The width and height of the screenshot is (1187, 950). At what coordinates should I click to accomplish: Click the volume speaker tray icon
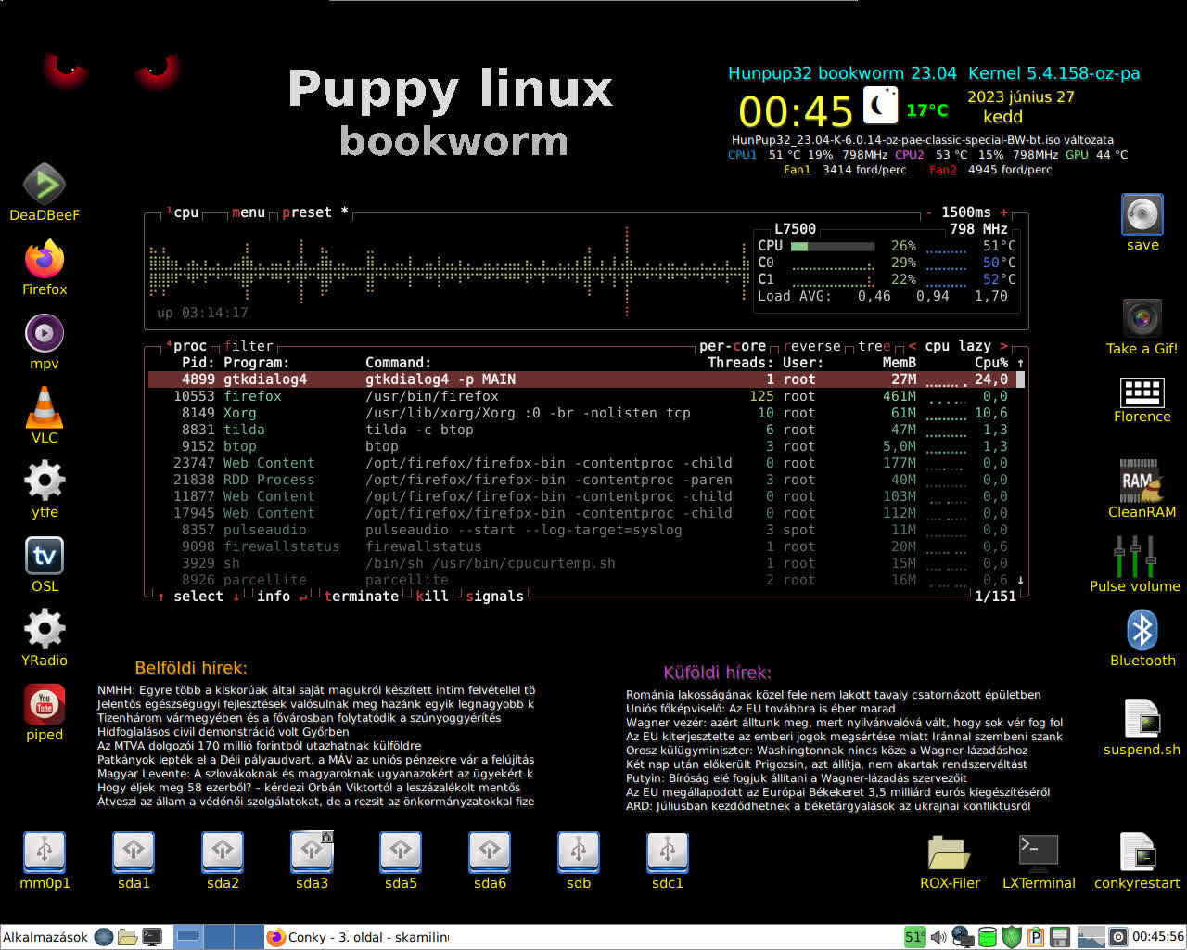tap(938, 937)
